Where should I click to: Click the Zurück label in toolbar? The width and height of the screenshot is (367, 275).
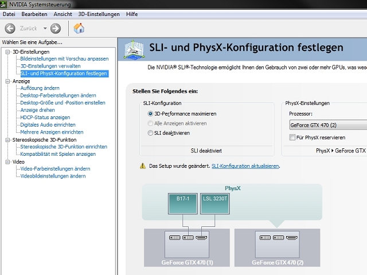tap(28, 29)
